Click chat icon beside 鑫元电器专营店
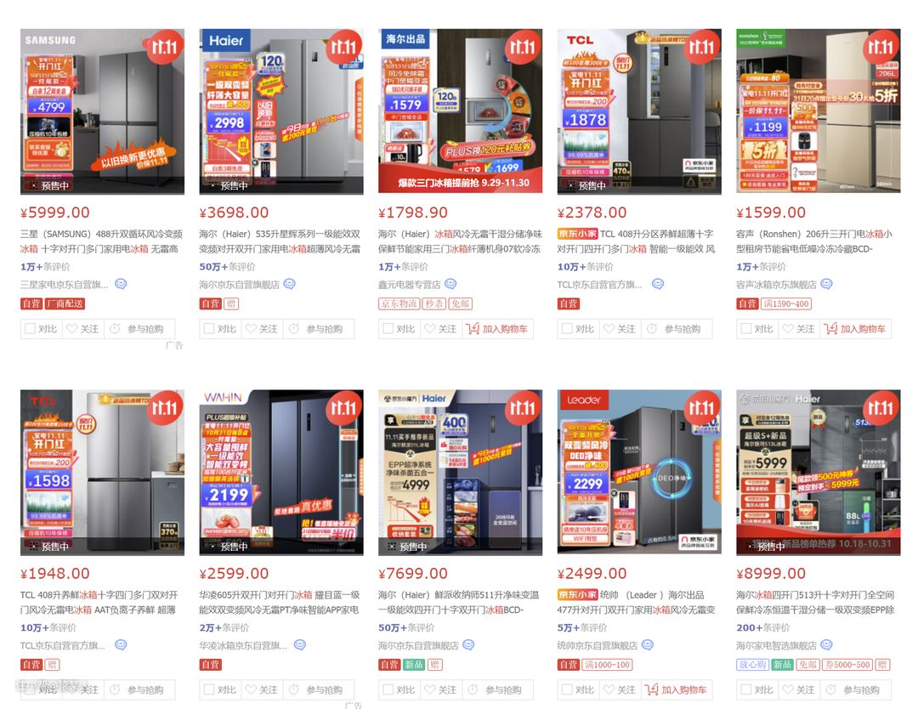 pos(450,284)
